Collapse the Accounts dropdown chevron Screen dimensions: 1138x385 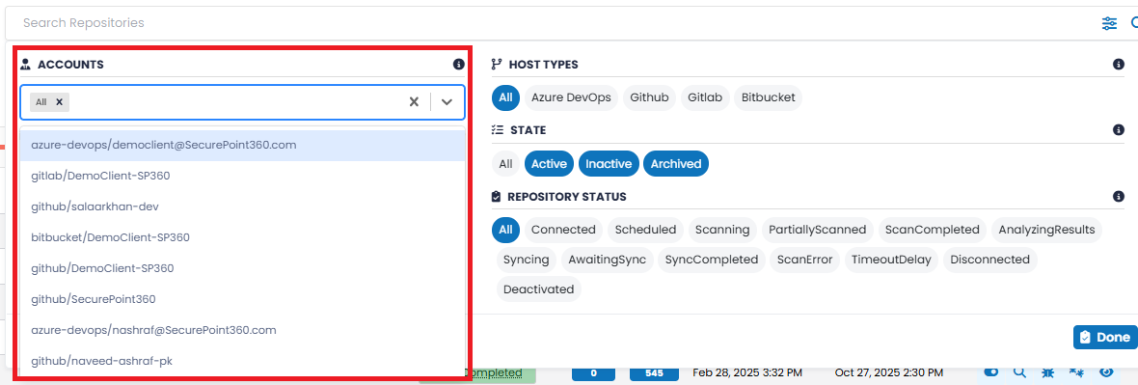(447, 101)
